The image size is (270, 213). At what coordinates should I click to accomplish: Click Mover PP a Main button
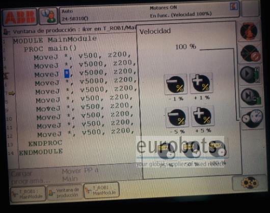[x=80, y=175]
